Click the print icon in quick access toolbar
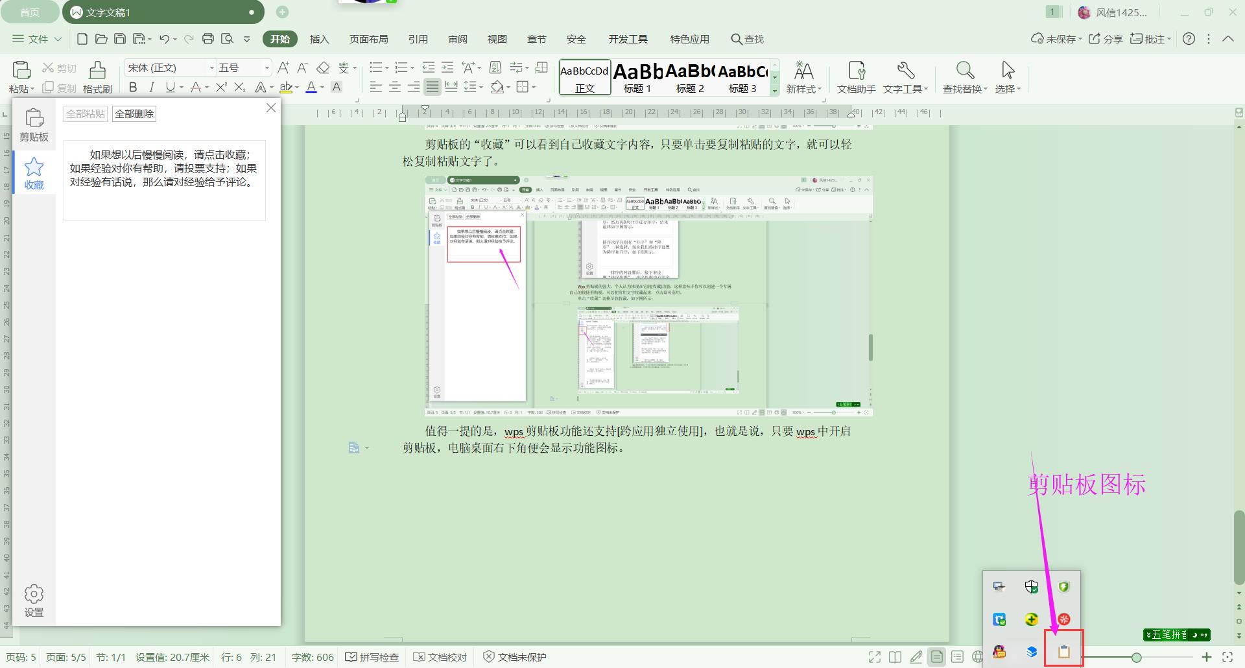 (x=208, y=39)
